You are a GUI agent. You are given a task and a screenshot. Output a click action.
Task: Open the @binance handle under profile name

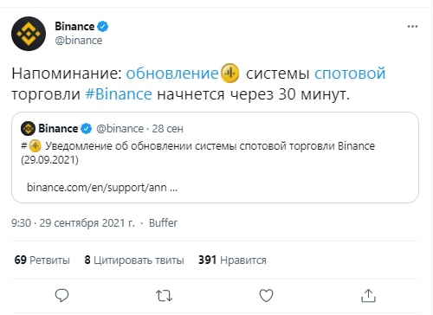79,41
